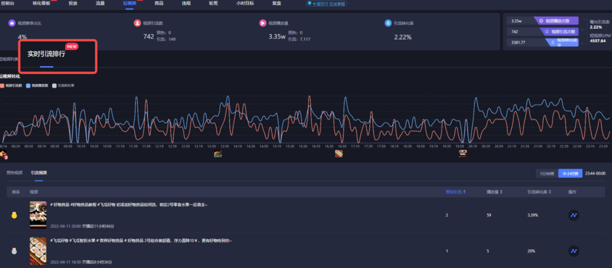Viewport: 612px width, 268px height.
Task: Click the 3.35w 视频播放量 value
Action: [x=277, y=37]
